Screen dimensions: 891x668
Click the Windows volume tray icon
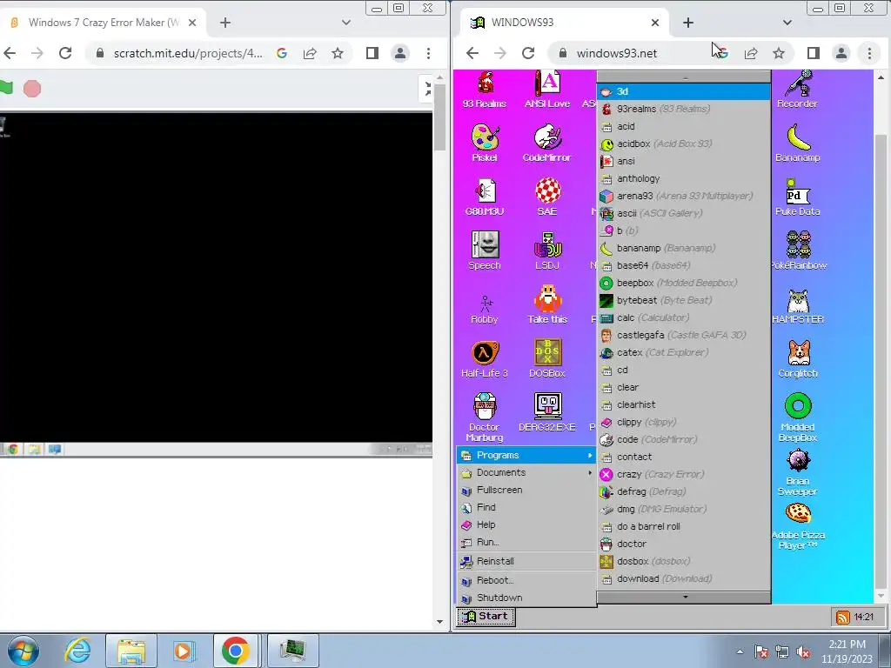click(803, 651)
